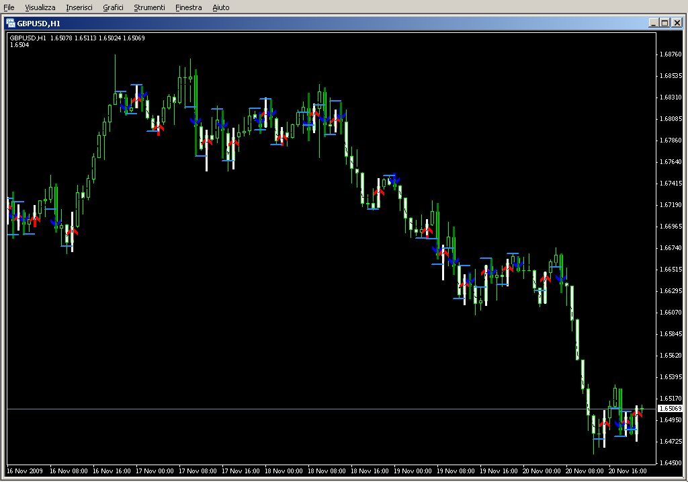Viewport: 688px width, 482px height.
Task: Click time axis label 19 Nov 08:00
Action: (456, 471)
